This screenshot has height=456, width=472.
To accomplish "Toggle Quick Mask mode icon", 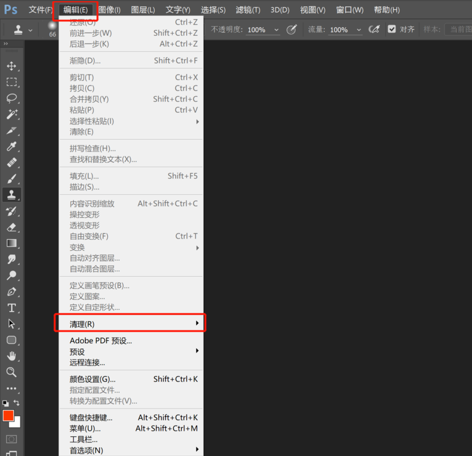I will click(x=12, y=439).
